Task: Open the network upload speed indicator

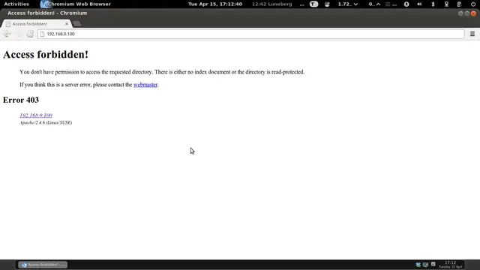Action: (374, 4)
